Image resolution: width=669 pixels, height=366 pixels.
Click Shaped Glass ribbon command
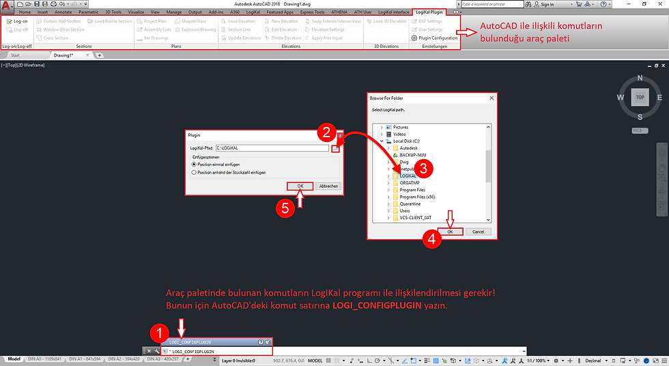tap(190, 21)
